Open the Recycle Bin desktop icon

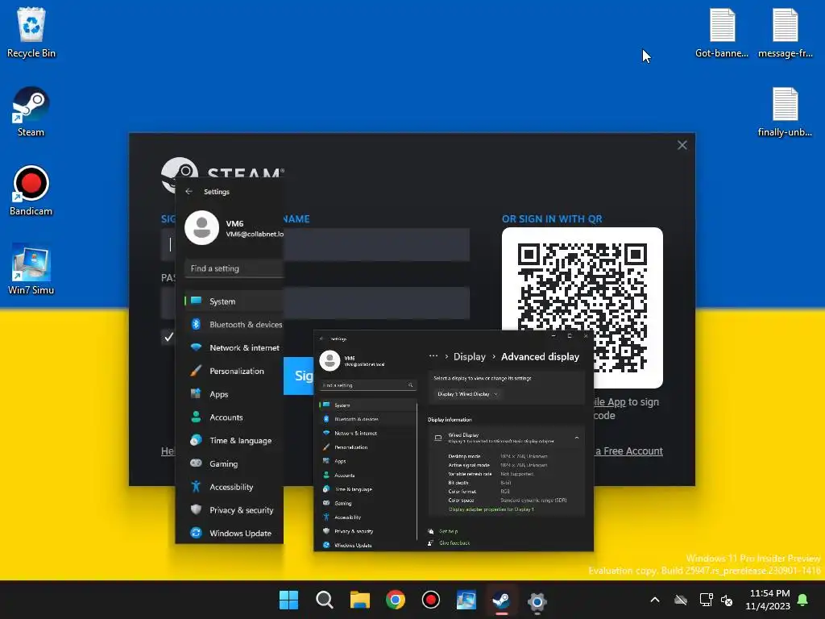click(x=31, y=32)
